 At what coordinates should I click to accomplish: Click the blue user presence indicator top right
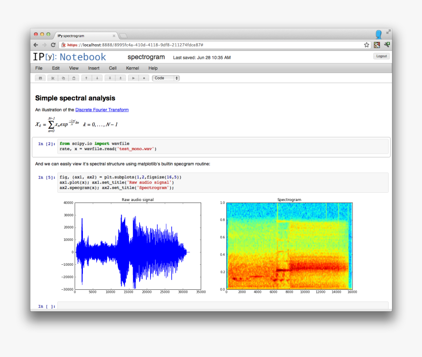pos(378,34)
